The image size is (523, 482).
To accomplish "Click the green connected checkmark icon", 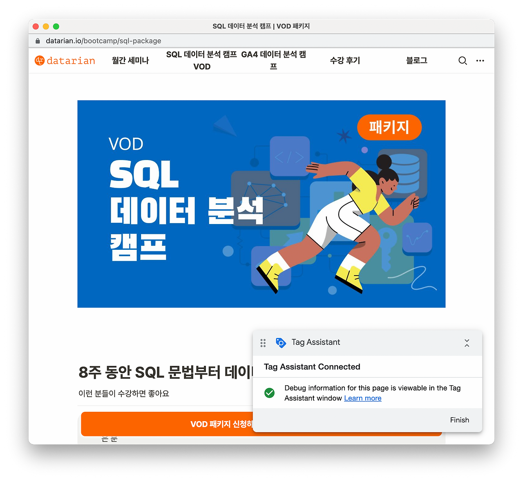I will (270, 393).
